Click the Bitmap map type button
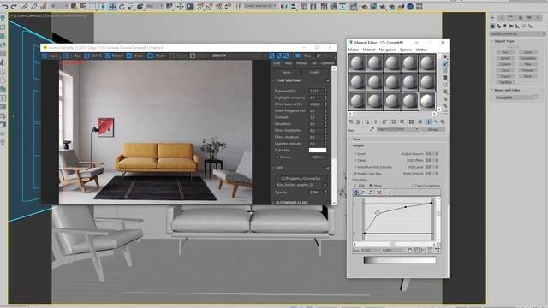The width and height of the screenshot is (548, 308). coord(433,129)
